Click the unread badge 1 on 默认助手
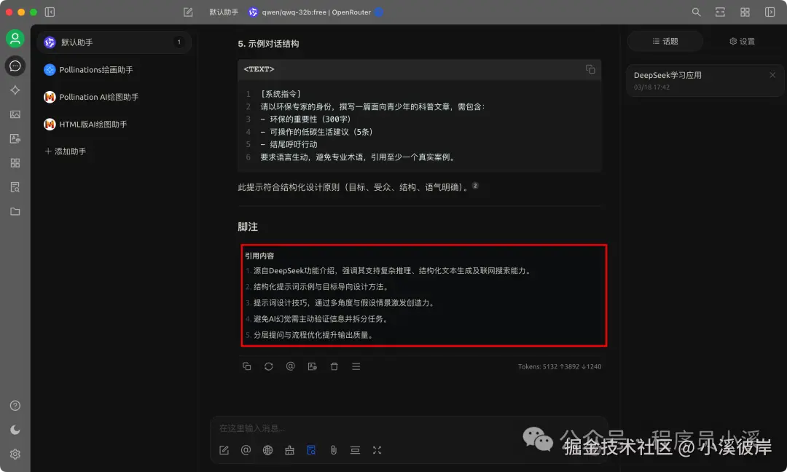 point(179,42)
